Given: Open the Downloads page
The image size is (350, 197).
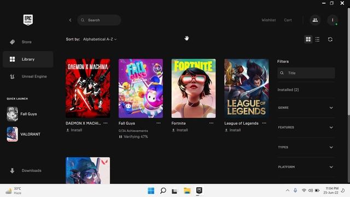Looking at the screenshot, I should 28,171.
